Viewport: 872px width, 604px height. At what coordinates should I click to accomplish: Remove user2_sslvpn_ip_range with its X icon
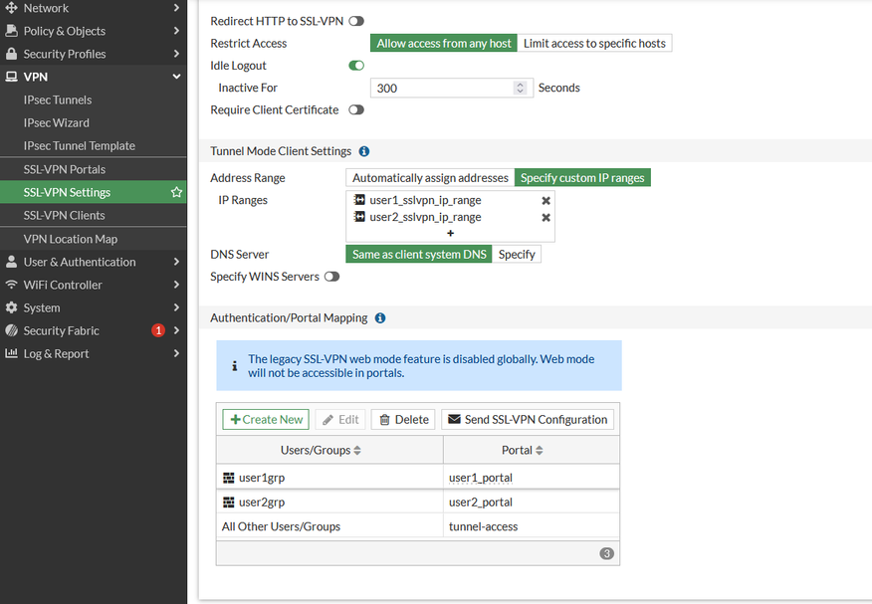pyautogui.click(x=545, y=217)
